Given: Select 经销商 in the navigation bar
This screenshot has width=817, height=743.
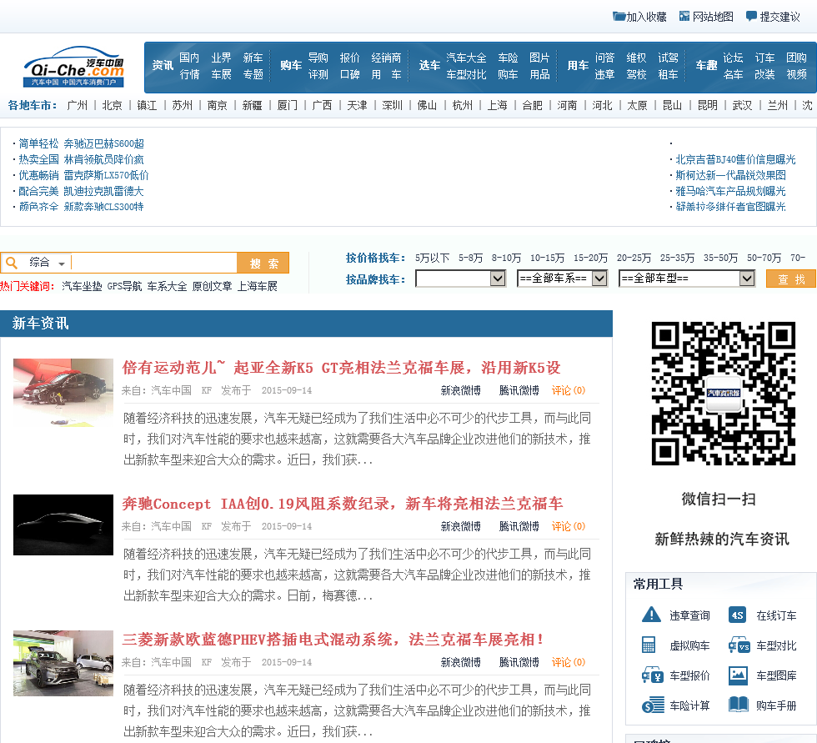Looking at the screenshot, I should pyautogui.click(x=386, y=58).
